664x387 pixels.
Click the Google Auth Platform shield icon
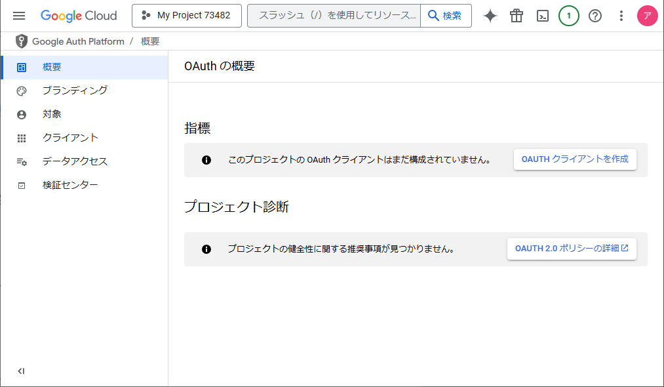21,41
